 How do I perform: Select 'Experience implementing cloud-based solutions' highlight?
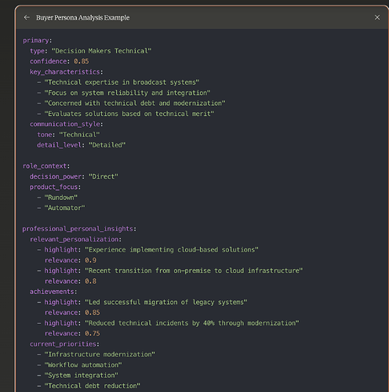tap(172, 249)
